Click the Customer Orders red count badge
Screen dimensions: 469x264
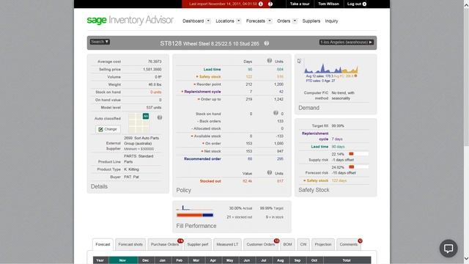click(277, 241)
